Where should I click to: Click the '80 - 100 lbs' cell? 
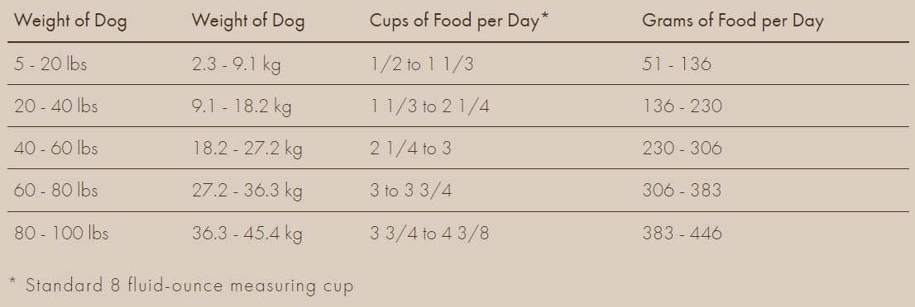(61, 234)
